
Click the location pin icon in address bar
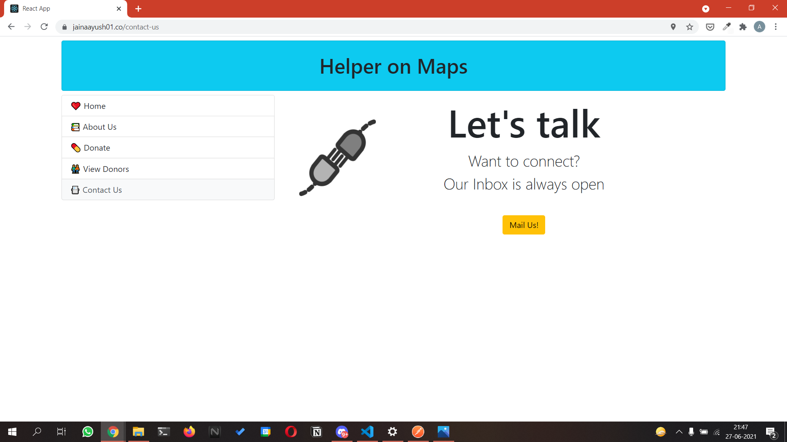tap(673, 27)
